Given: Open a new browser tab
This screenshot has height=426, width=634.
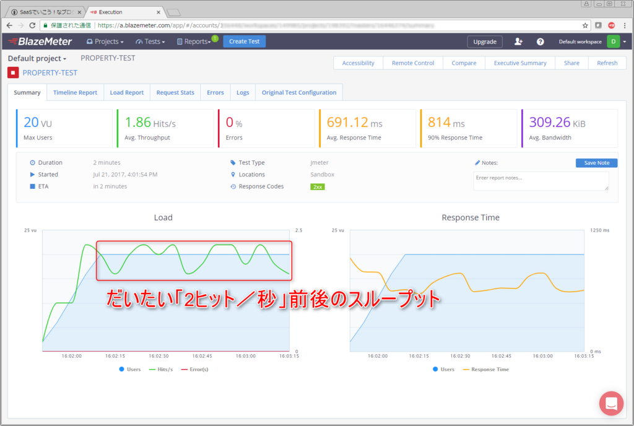Looking at the screenshot, I should (174, 12).
